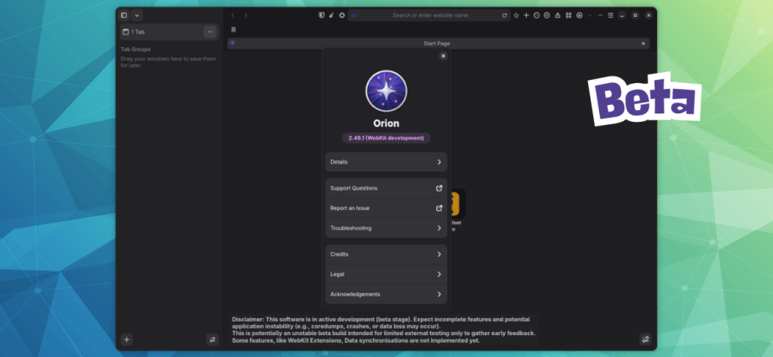
Task: Open a new tab with the toolbar plus
Action: click(x=526, y=15)
